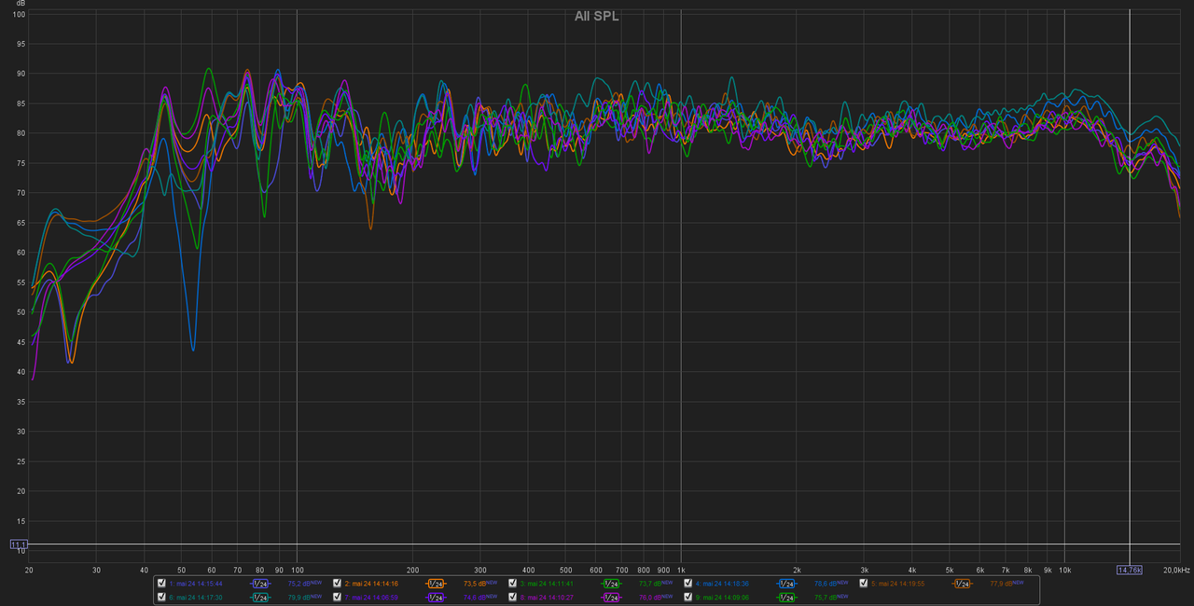Uncheck trace 1: mai 24 14:15:44

tap(161, 584)
